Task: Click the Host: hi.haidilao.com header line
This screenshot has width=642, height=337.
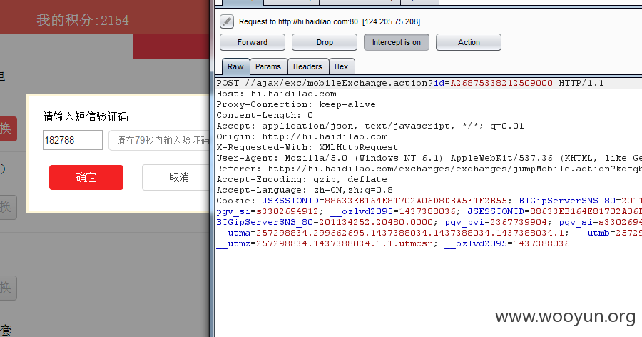Action: pos(276,94)
